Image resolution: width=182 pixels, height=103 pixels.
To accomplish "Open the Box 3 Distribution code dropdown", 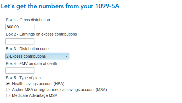I will 37,56.
